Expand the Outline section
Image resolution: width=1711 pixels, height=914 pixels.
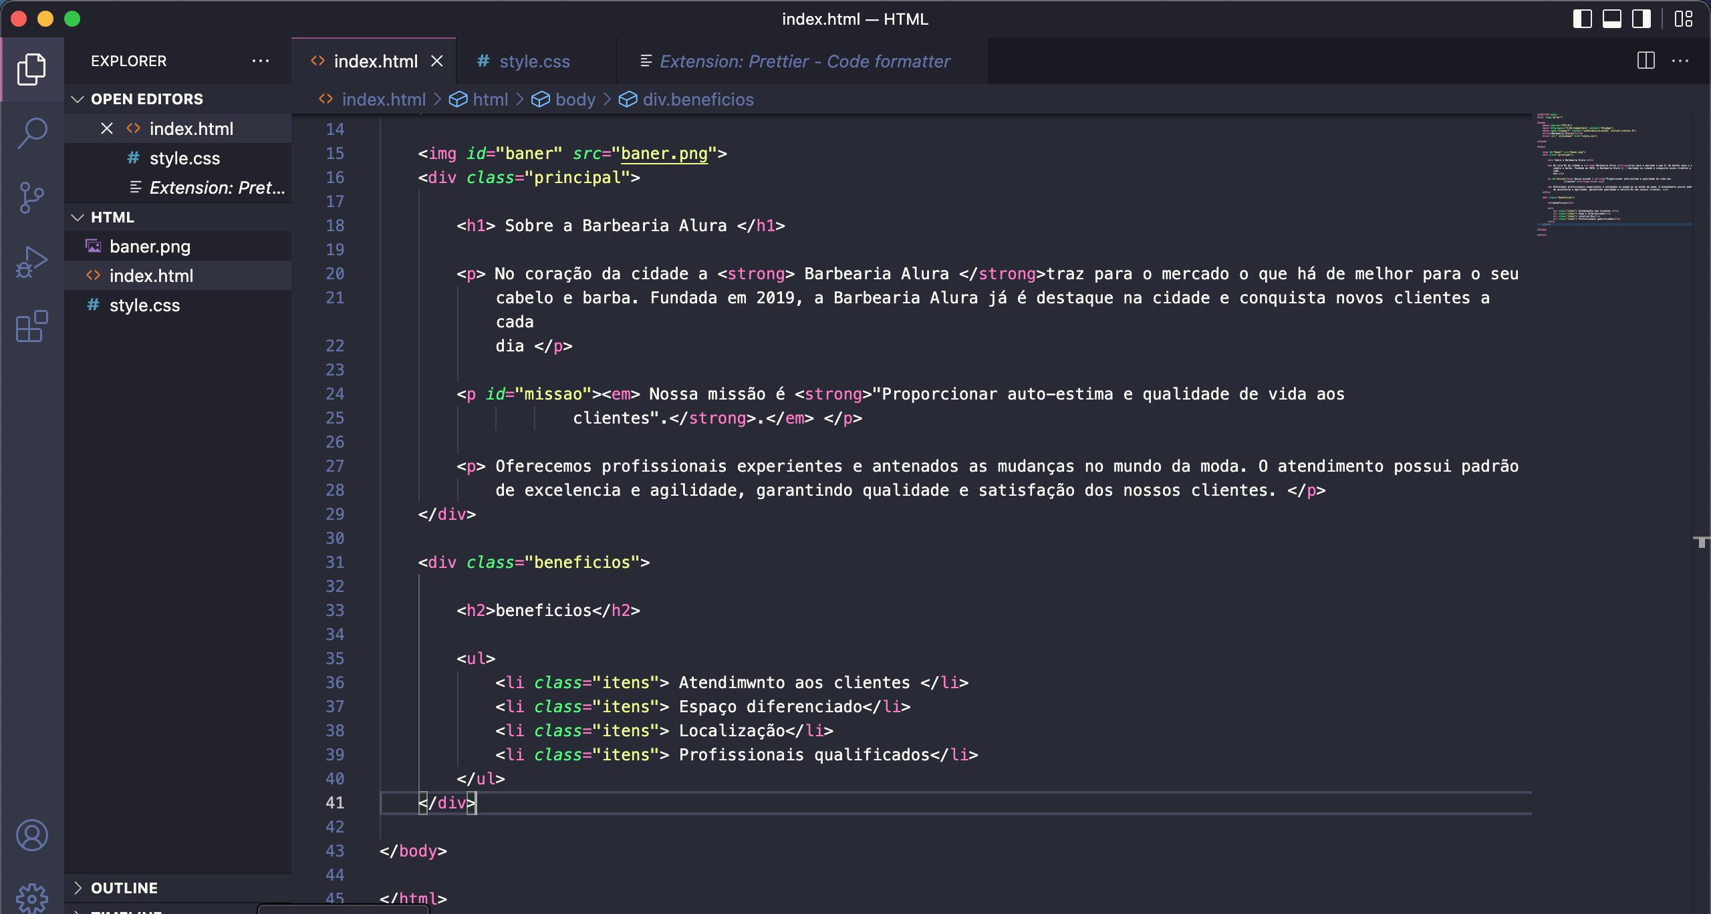point(178,888)
